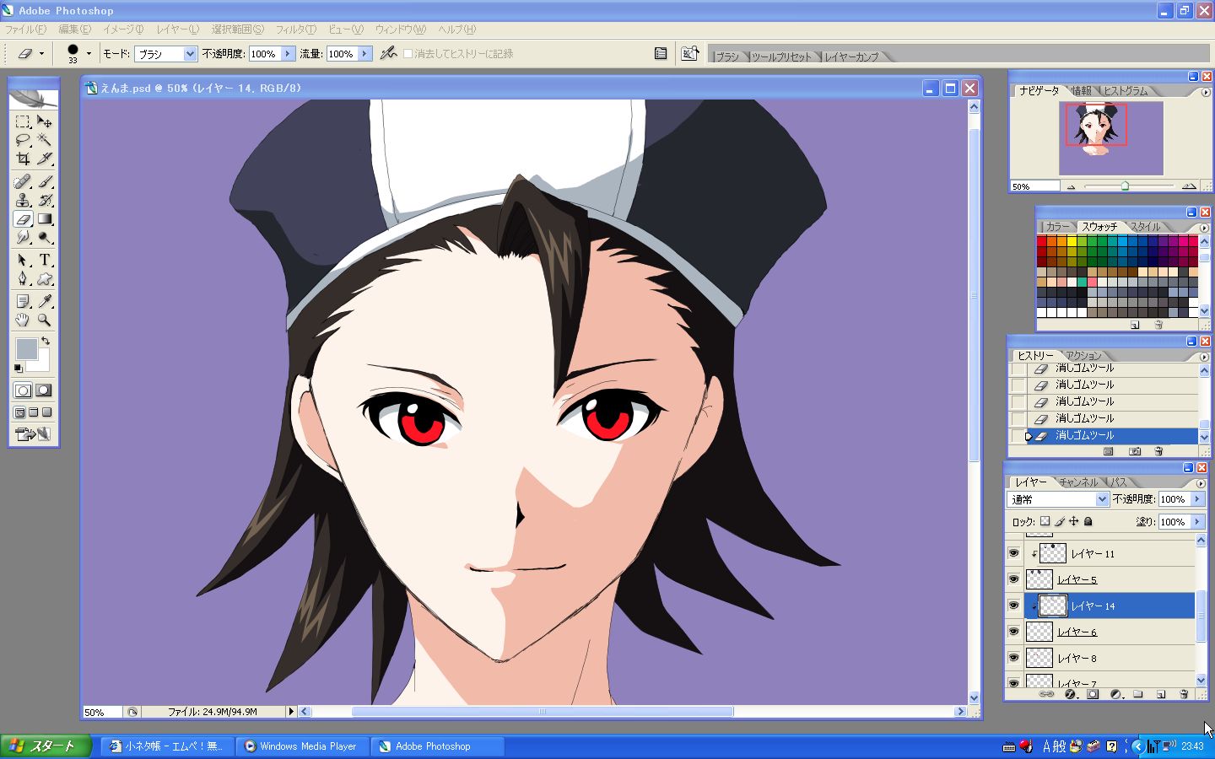Open the layer 塗り fill slider arrow
1215x759 pixels.
click(1196, 522)
